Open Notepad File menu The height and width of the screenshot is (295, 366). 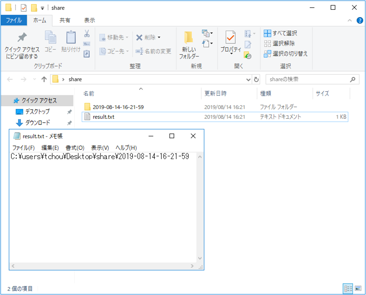click(23, 148)
